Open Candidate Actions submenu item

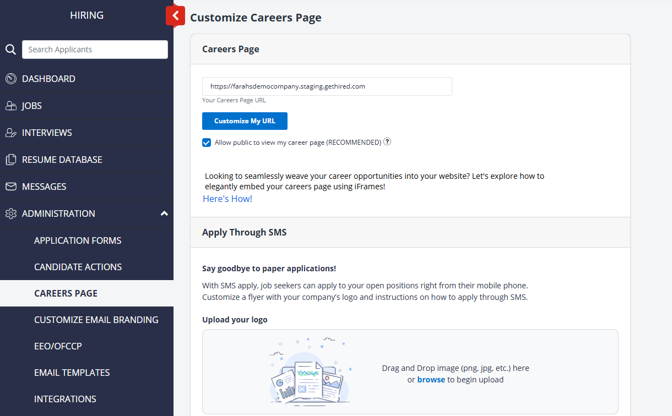pyautogui.click(x=78, y=267)
